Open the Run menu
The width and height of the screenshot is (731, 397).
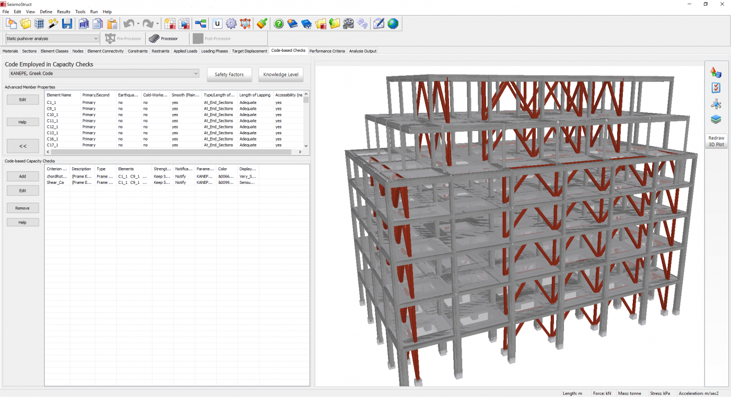(x=94, y=11)
